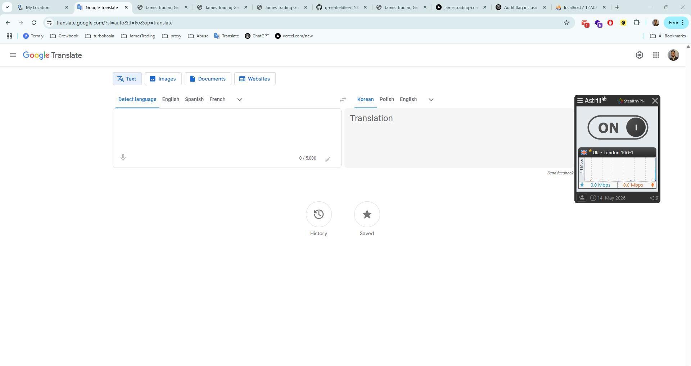Image resolution: width=691 pixels, height=366 pixels.
Task: Select Detect language tab
Action: [137, 99]
